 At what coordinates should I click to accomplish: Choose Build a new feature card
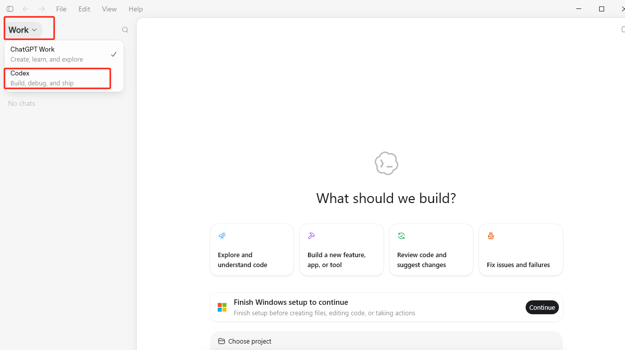(x=342, y=250)
